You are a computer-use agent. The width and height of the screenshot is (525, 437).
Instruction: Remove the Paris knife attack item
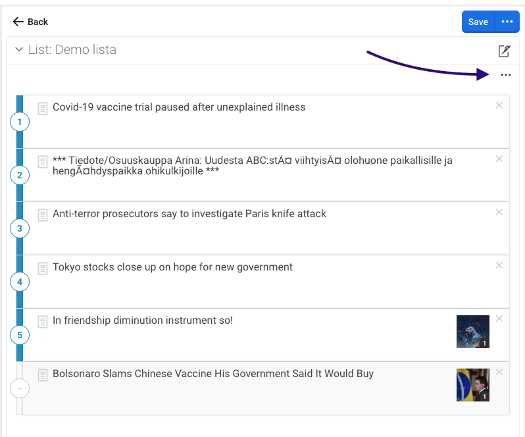pos(499,212)
